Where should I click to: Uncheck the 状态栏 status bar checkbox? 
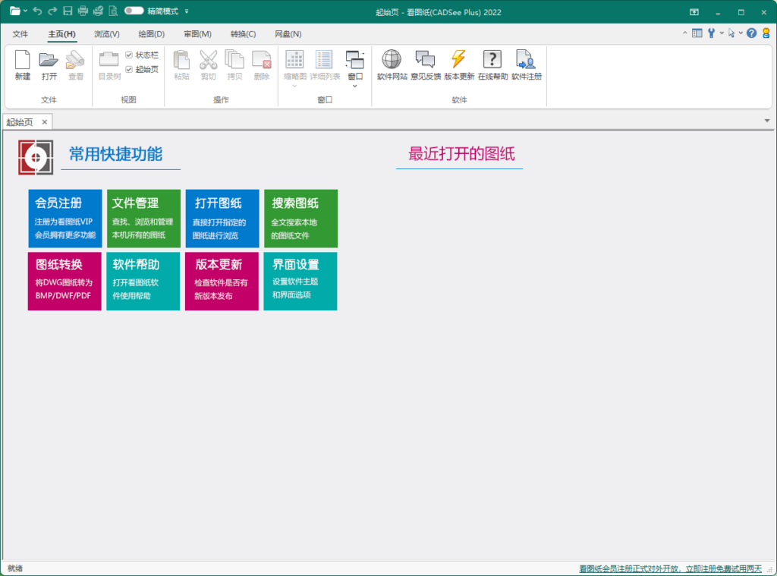click(129, 55)
